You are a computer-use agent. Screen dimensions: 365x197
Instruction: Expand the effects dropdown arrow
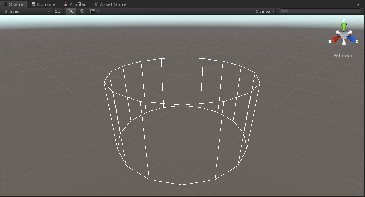99,11
